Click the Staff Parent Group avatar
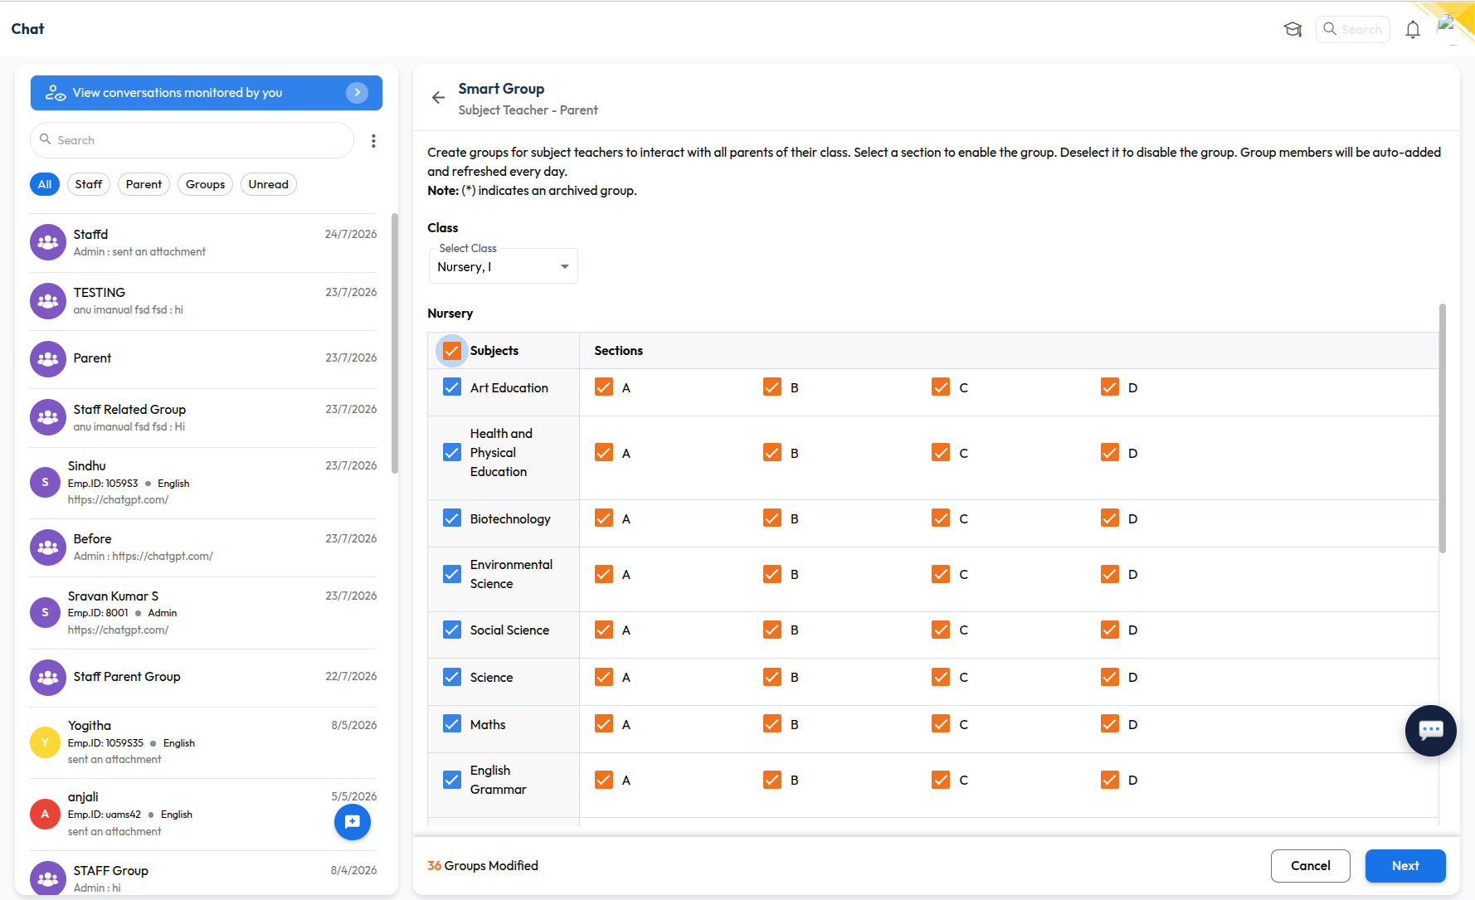The height and width of the screenshot is (900, 1475). click(48, 678)
